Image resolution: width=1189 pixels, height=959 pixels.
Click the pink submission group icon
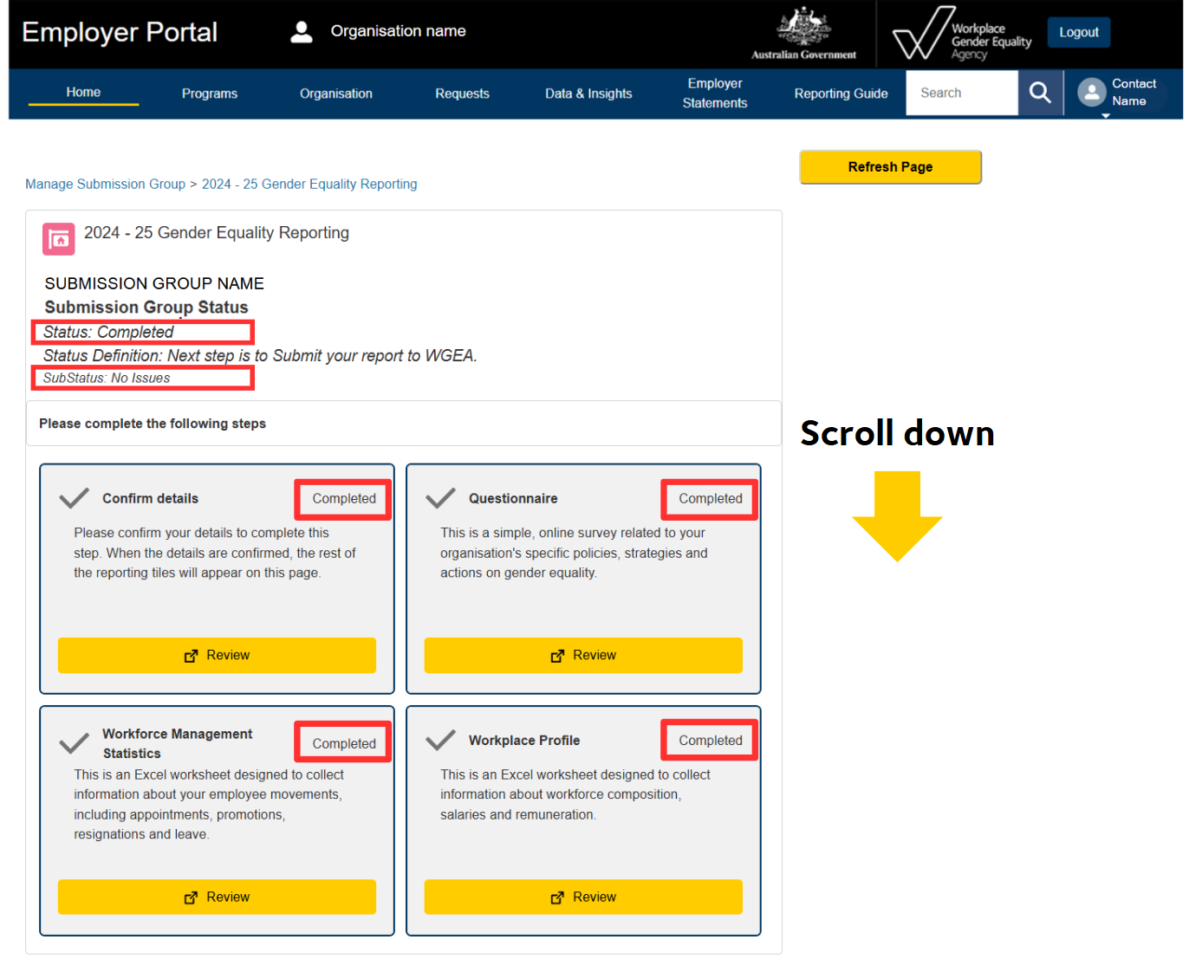coord(59,239)
